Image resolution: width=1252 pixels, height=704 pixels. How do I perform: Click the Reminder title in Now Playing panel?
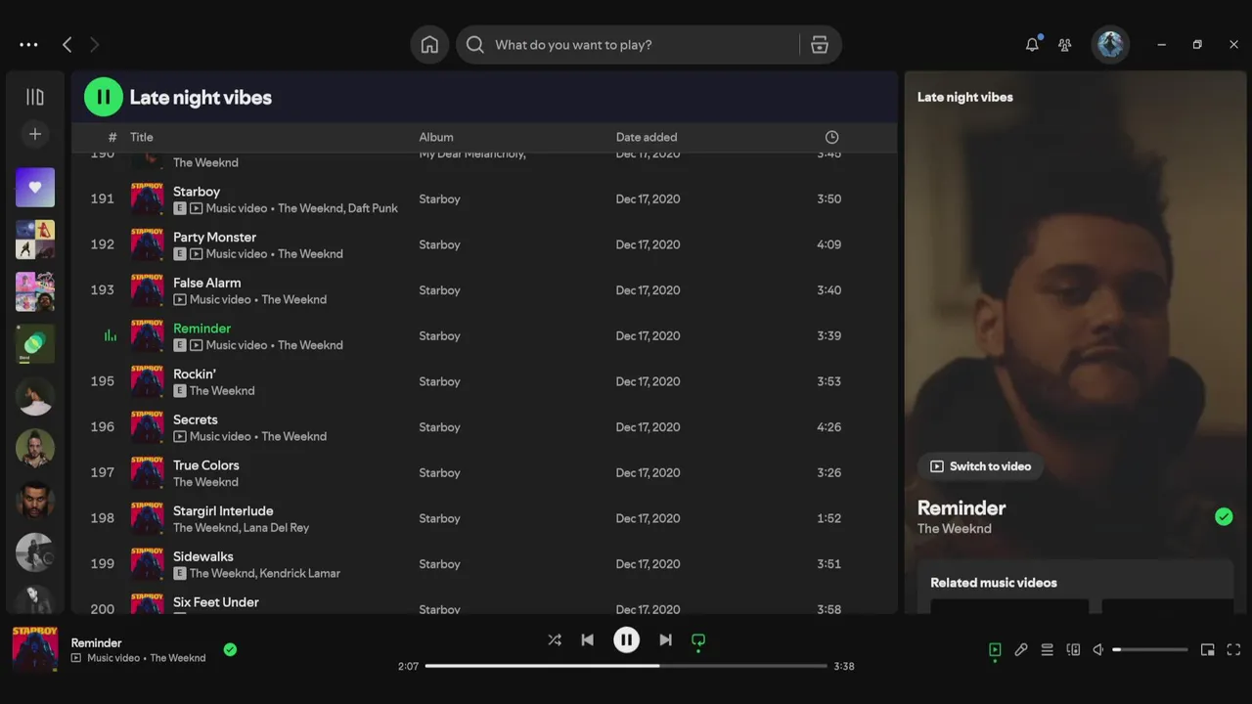(x=961, y=508)
